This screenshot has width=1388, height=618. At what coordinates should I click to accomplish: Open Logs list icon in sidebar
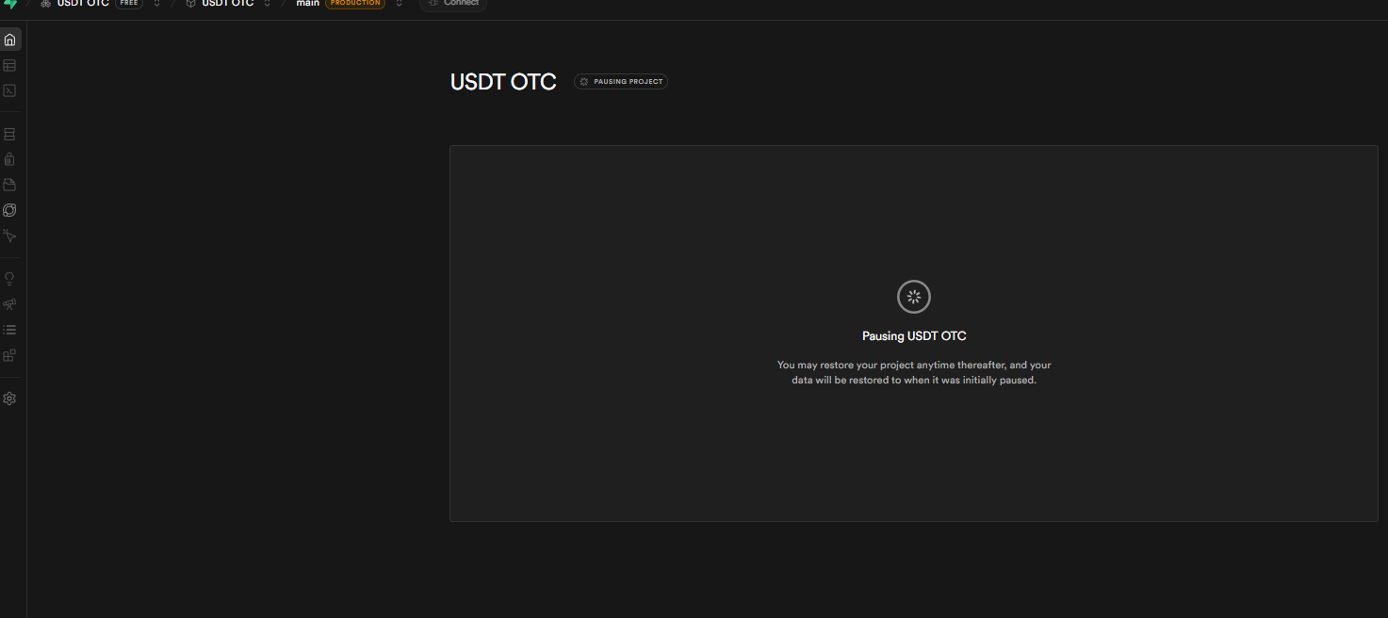[9, 330]
